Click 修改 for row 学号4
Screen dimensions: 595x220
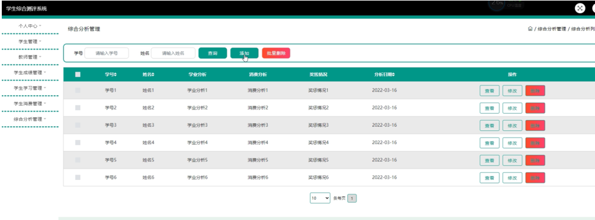513,143
